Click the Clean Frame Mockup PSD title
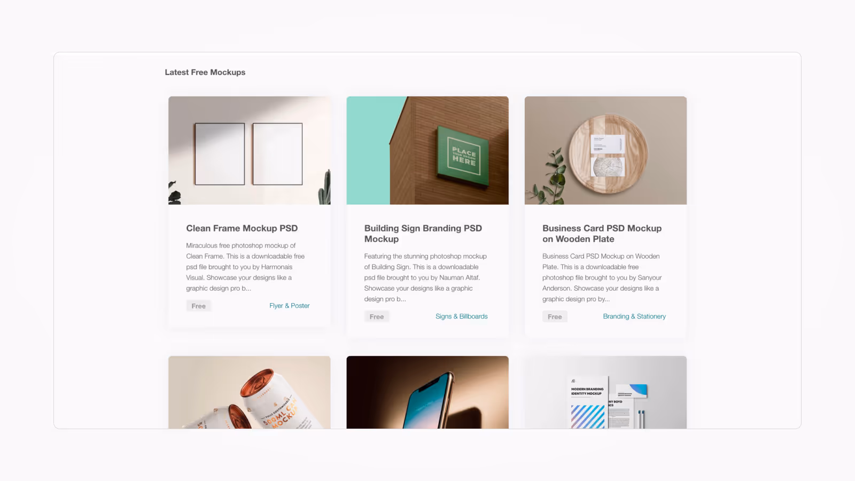The height and width of the screenshot is (481, 855). [x=242, y=228]
